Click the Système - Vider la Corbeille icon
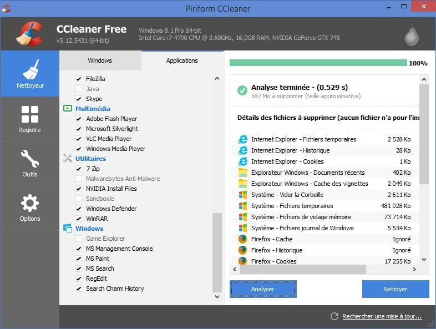The width and height of the screenshot is (436, 329). pos(242,195)
